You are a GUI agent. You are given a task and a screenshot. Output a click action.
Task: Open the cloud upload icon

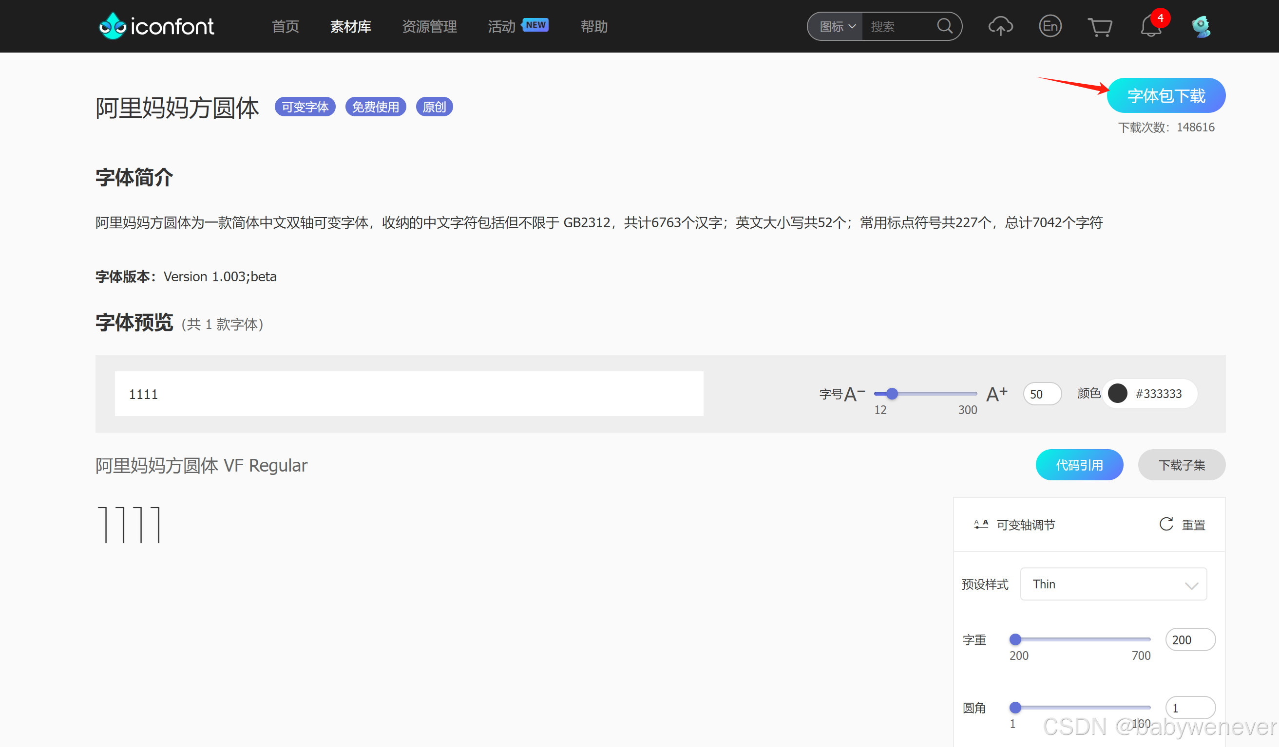point(1000,26)
